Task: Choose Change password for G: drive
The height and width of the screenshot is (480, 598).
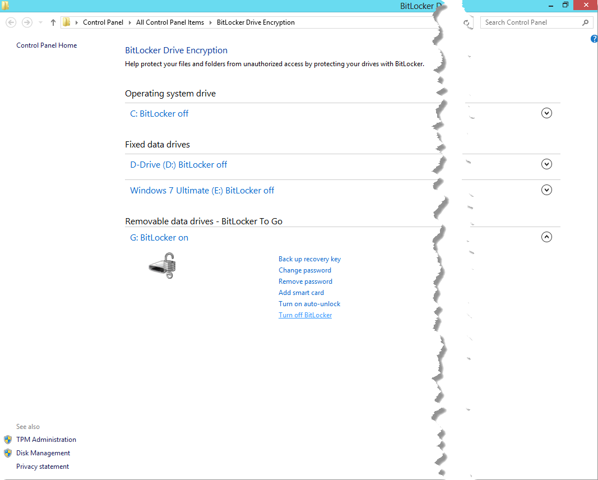Action: coord(305,270)
